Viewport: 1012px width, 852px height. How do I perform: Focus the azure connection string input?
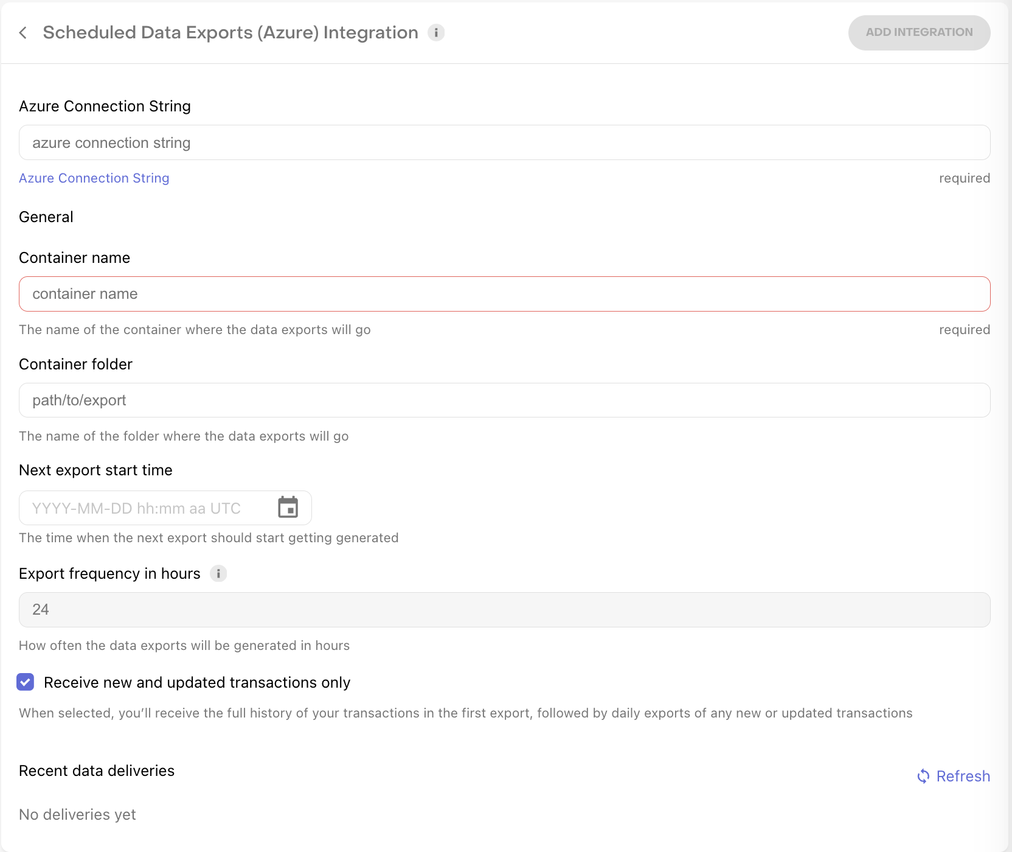click(505, 143)
